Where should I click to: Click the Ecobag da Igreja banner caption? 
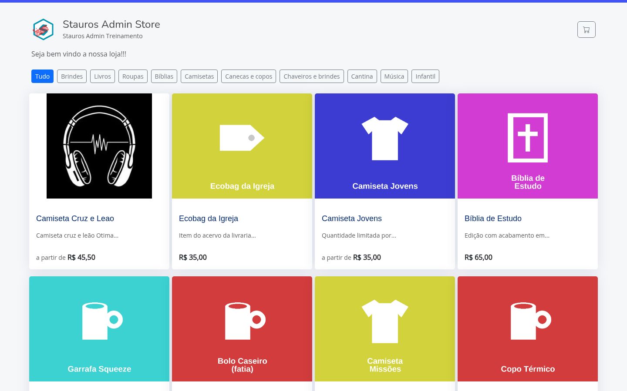pos(242,186)
